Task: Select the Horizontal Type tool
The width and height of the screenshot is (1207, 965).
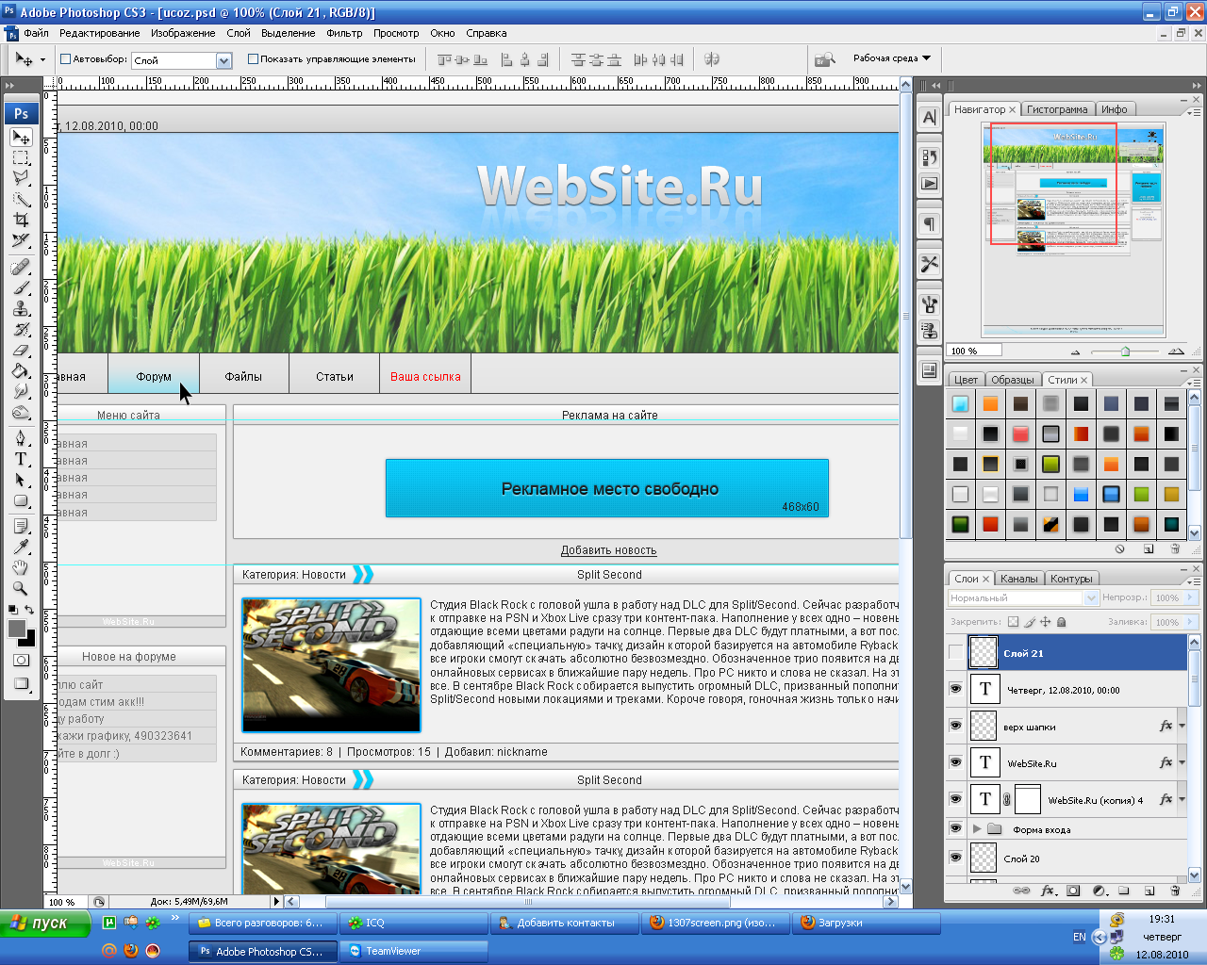Action: tap(21, 459)
